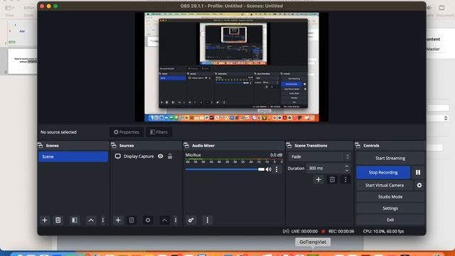Click Stop Recording button
This screenshot has height=256, width=455.
coord(383,172)
